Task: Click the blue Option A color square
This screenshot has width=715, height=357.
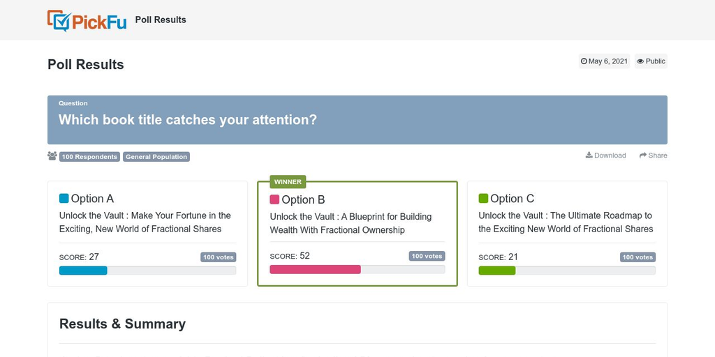Action: point(64,198)
